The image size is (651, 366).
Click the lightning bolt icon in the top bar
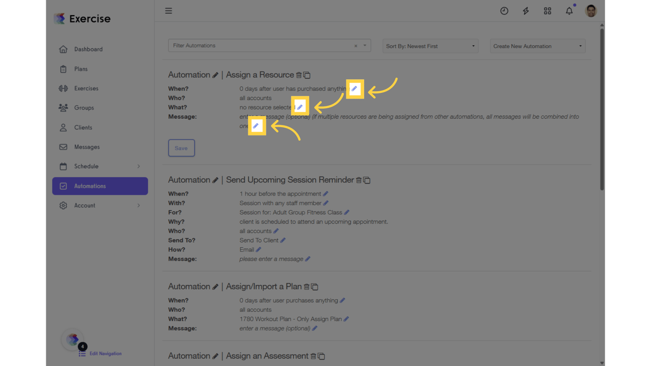[x=526, y=10]
